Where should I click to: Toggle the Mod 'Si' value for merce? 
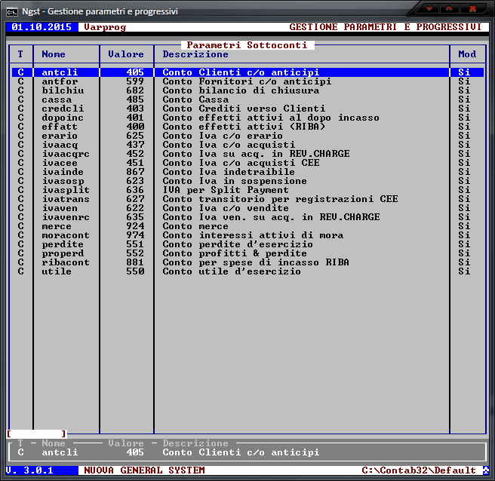pyautogui.click(x=464, y=226)
